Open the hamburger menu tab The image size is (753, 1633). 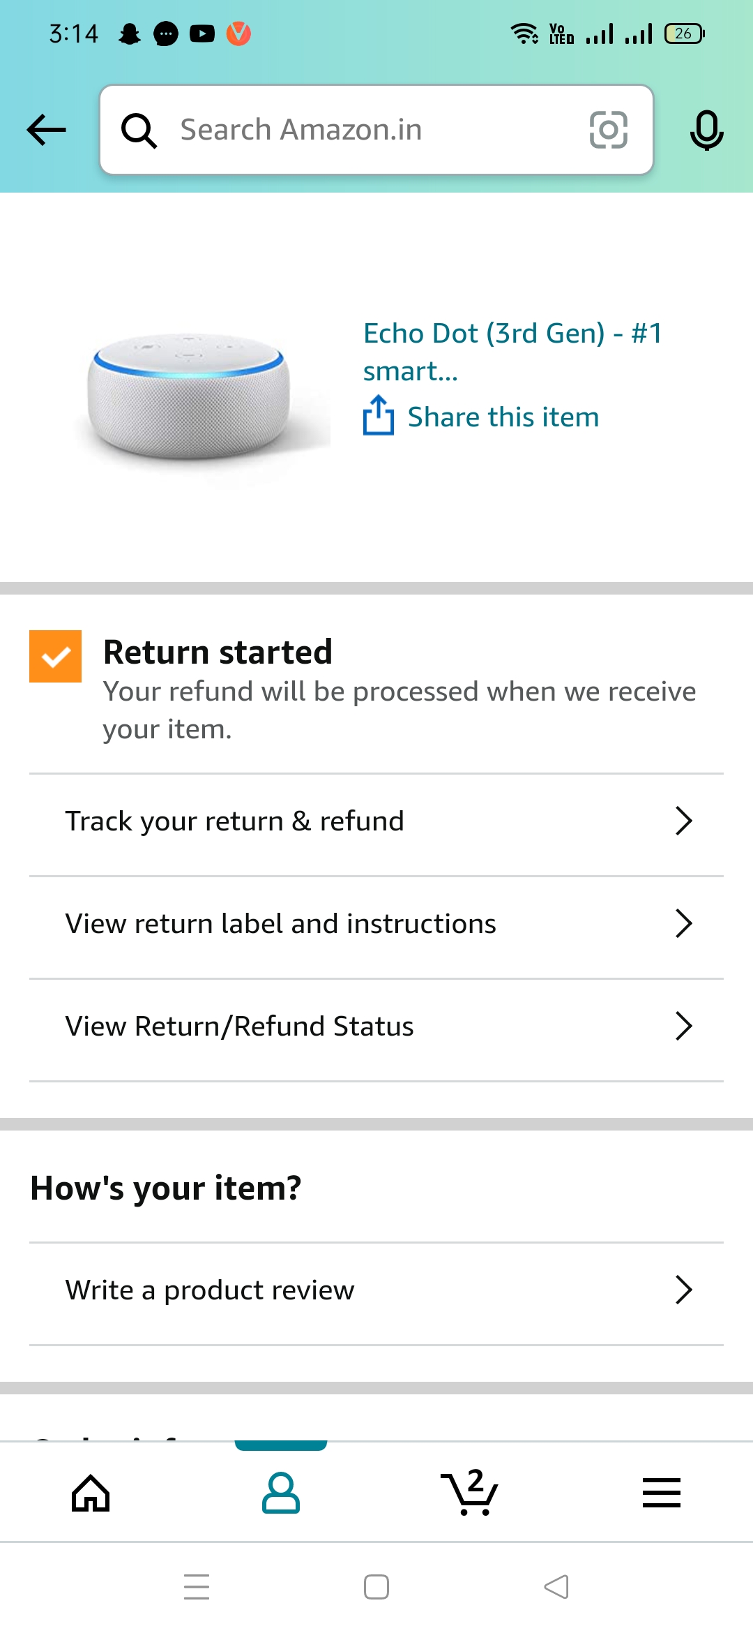click(x=661, y=1493)
